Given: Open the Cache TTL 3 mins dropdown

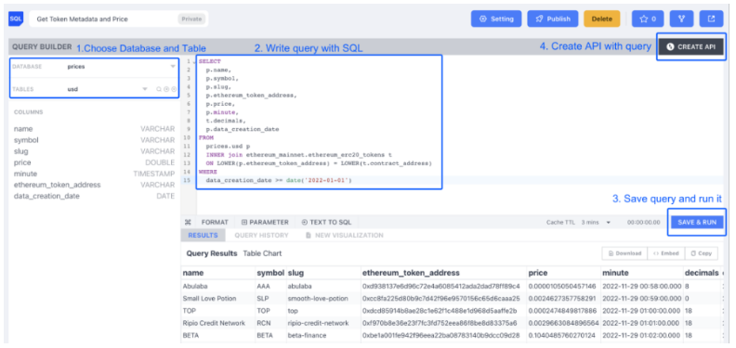Looking at the screenshot, I should tap(596, 223).
